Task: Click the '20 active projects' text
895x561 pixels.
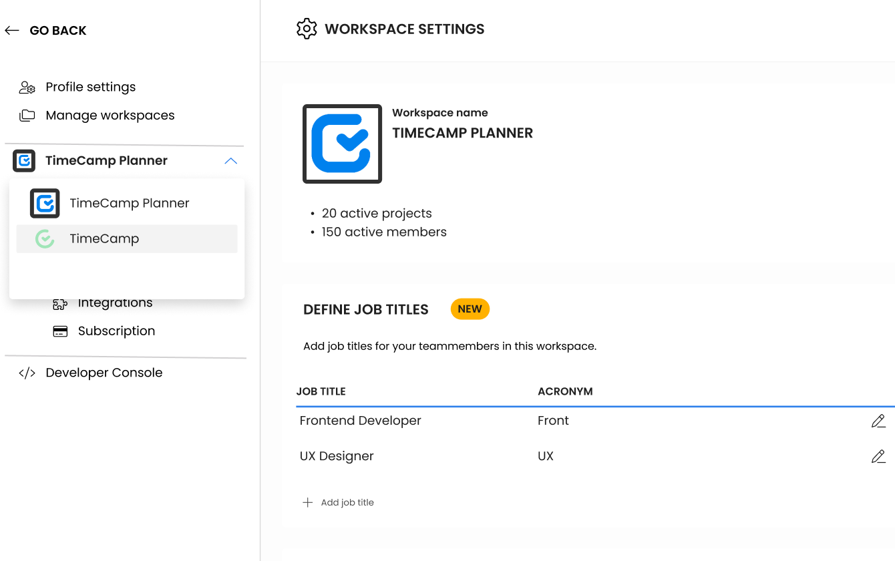Action: (x=377, y=214)
